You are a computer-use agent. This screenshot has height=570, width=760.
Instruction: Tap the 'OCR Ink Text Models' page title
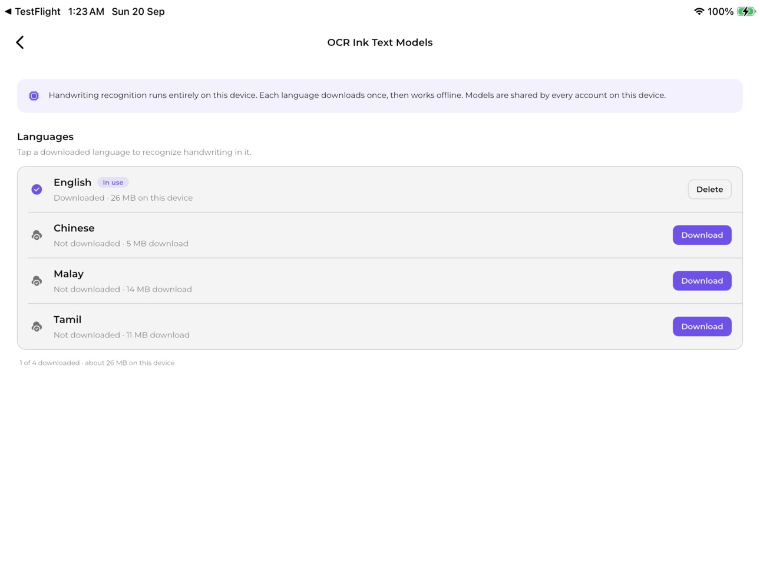(380, 42)
